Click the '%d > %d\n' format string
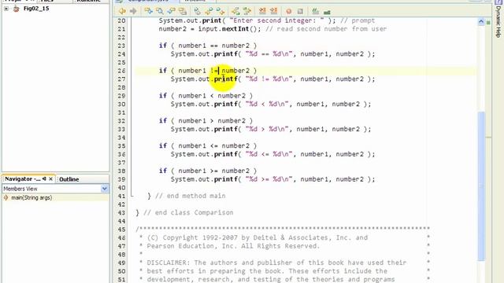The image size is (504, 283). point(267,129)
